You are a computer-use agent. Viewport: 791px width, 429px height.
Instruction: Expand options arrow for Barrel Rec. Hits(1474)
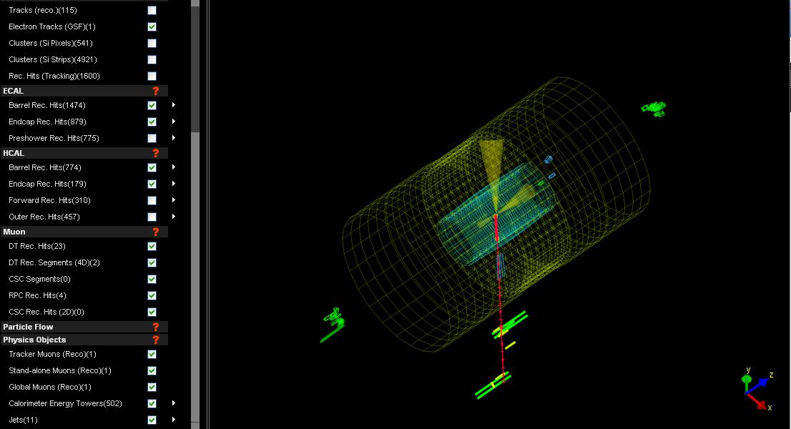(x=173, y=105)
